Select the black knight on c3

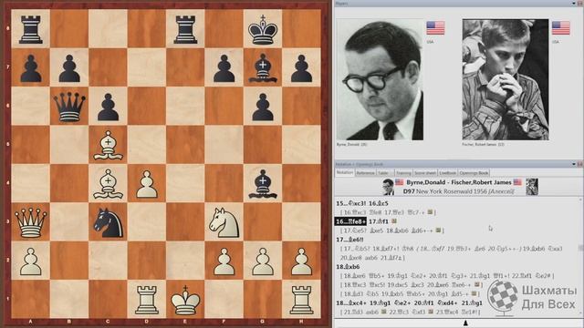(108, 222)
